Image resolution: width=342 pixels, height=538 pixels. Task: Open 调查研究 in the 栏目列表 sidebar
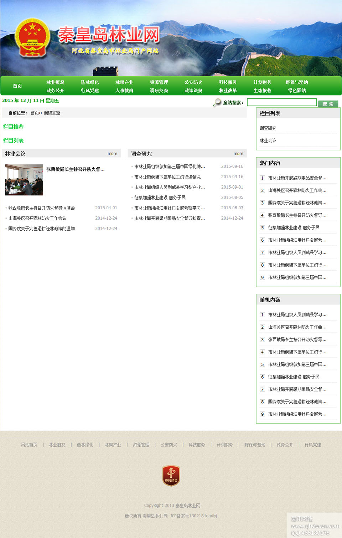point(268,128)
